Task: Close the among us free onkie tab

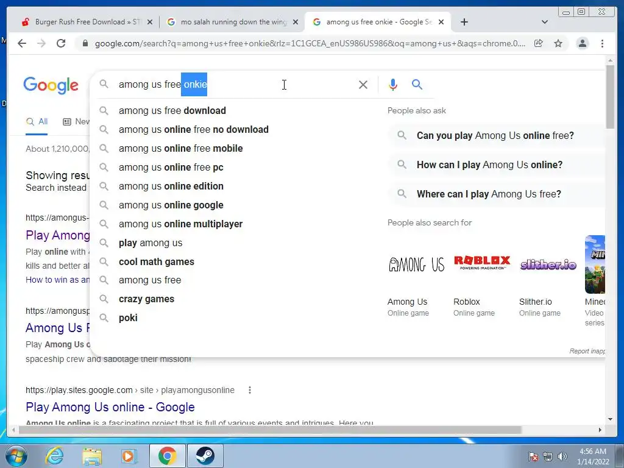Action: point(441,23)
